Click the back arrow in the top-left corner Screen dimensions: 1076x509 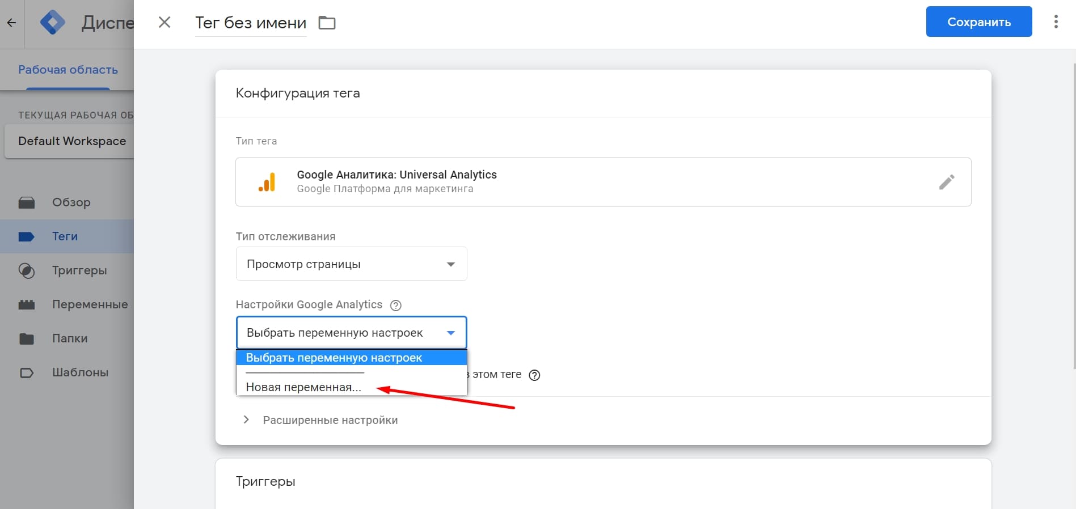click(x=11, y=23)
